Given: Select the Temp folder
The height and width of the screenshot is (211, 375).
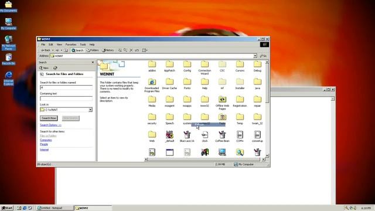Looking at the screenshot, I should (240, 119).
